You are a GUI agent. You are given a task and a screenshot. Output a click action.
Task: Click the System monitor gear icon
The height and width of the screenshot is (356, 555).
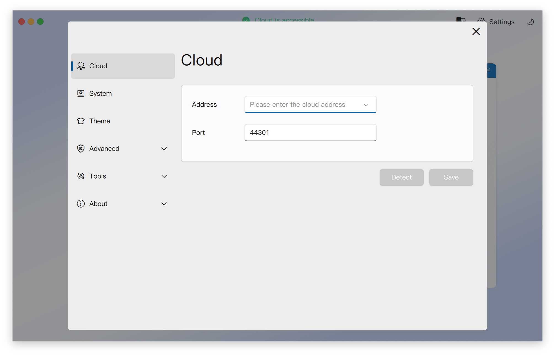tap(81, 93)
